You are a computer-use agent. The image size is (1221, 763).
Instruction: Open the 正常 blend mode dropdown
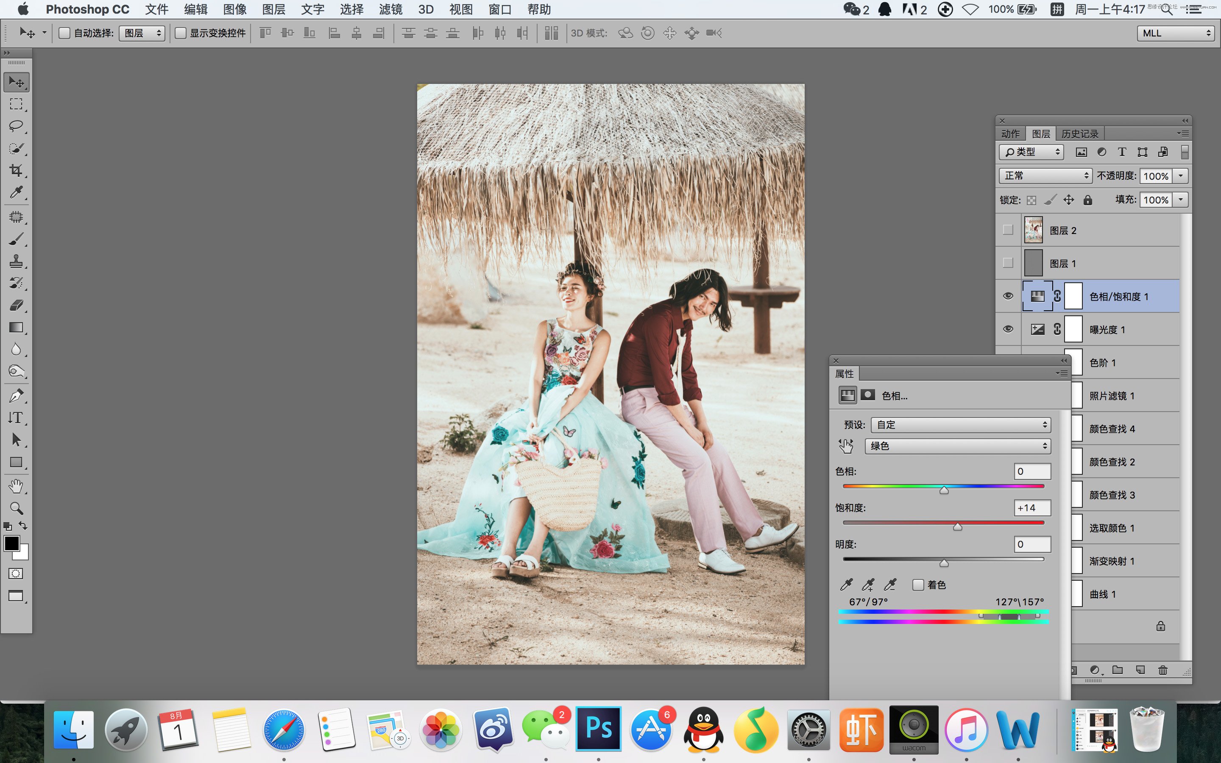click(x=1045, y=175)
